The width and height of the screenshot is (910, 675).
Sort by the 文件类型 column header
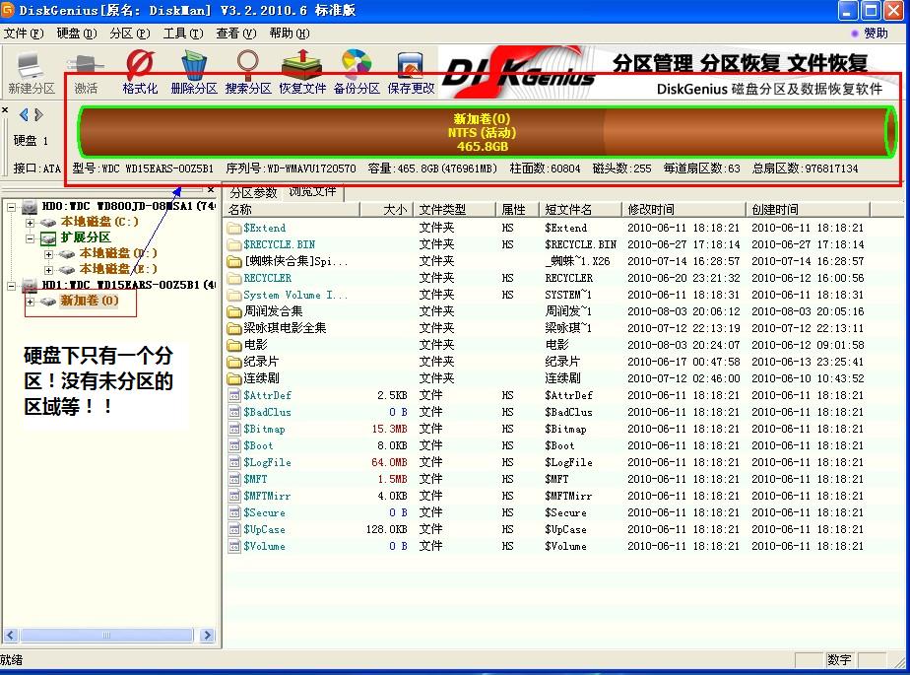coord(454,209)
